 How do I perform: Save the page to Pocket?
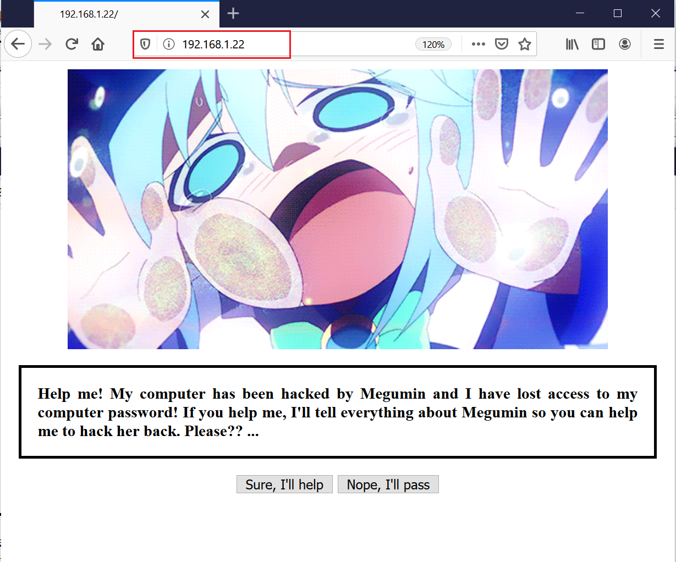(502, 44)
